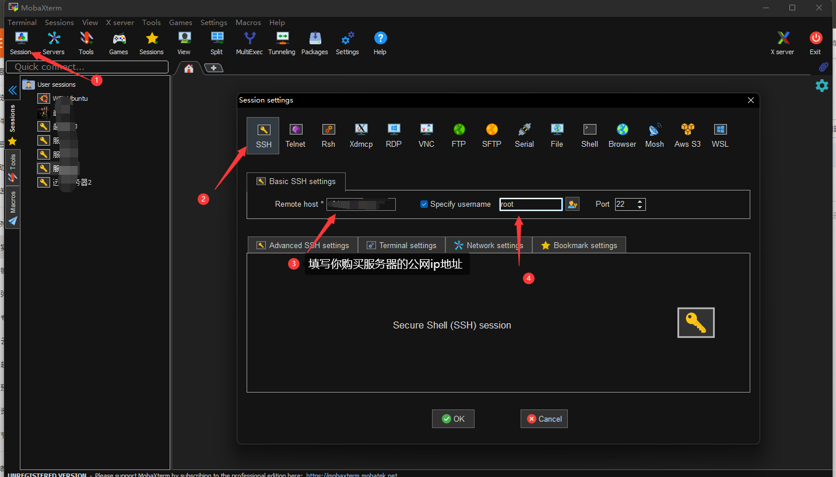The width and height of the screenshot is (836, 477).
Task: Select the WSL session type
Action: 720,136
